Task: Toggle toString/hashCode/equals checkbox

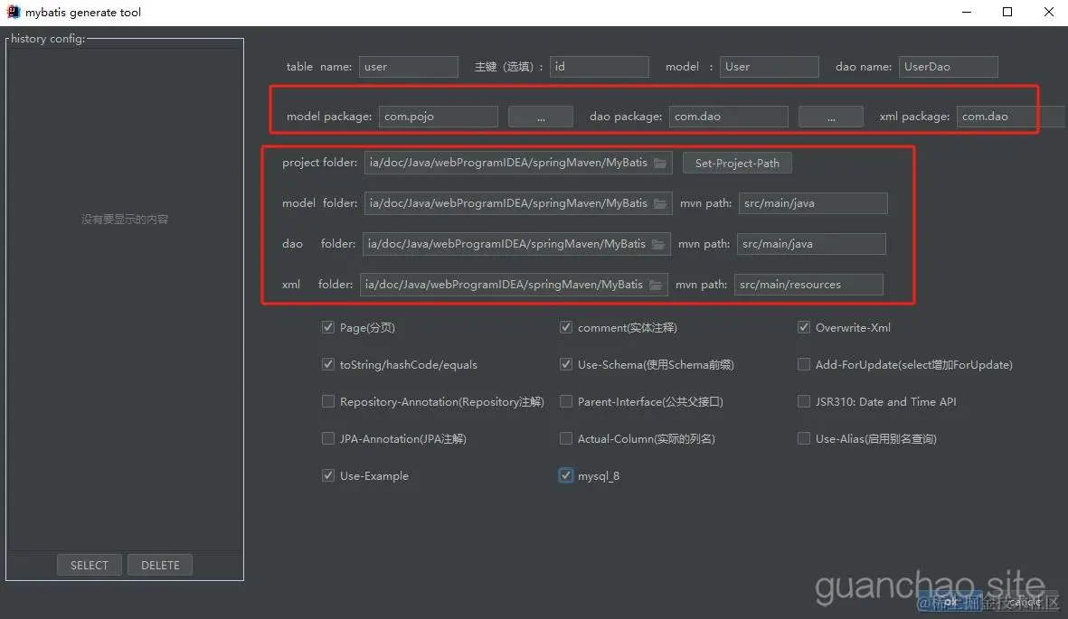Action: (x=328, y=364)
